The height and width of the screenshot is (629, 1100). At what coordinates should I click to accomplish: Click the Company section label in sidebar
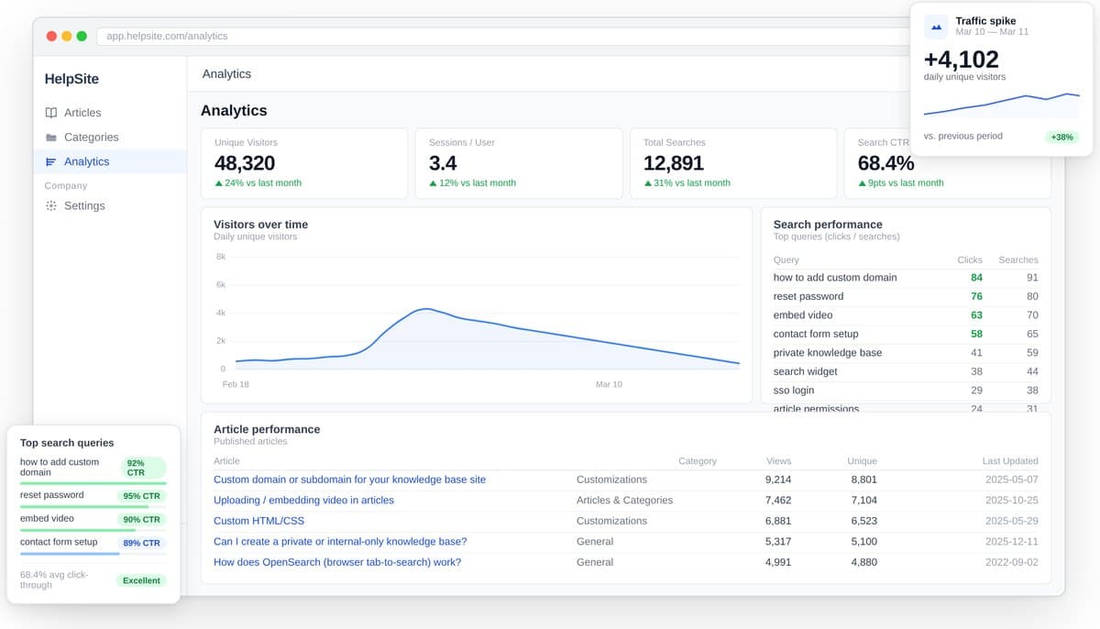66,185
